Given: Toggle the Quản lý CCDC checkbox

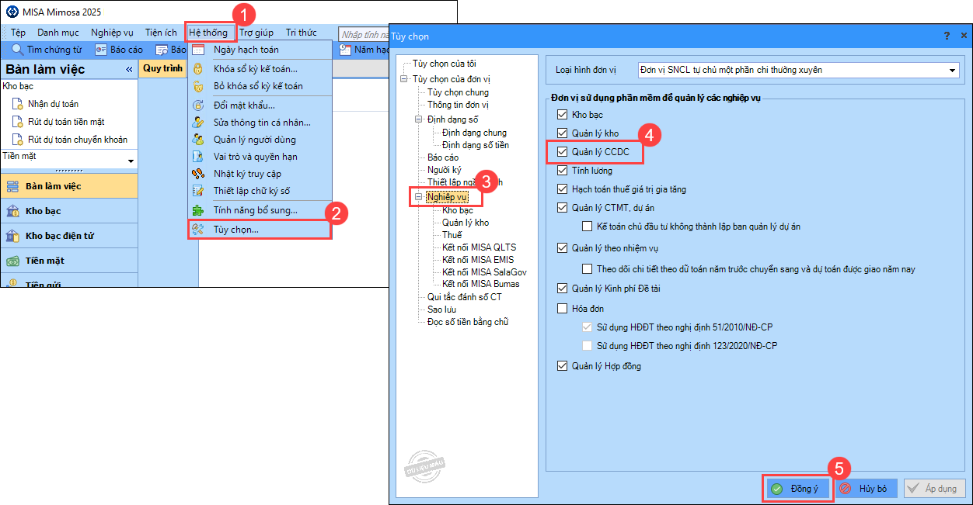Looking at the screenshot, I should tap(563, 152).
